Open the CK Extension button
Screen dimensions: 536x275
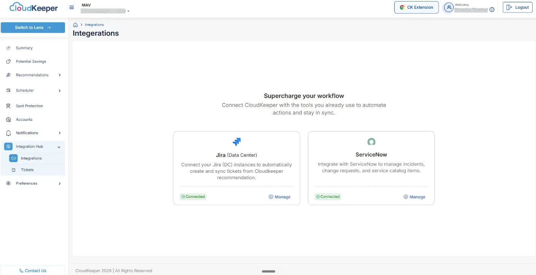click(x=416, y=7)
